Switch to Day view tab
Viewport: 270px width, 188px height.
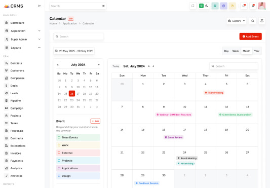click(226, 51)
